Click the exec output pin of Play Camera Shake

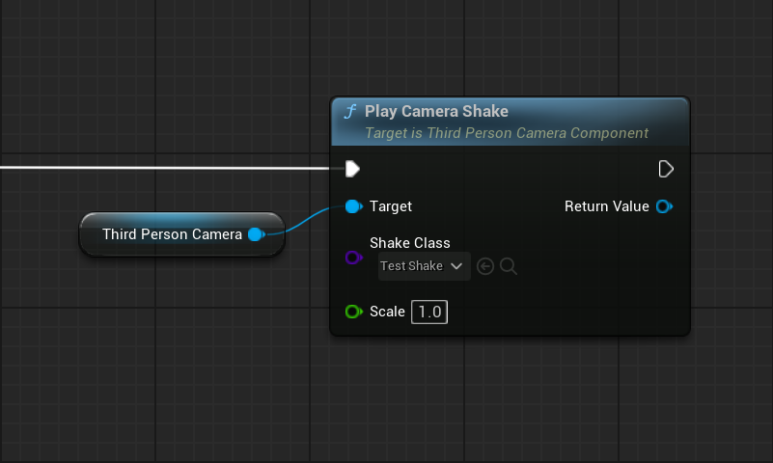point(665,170)
